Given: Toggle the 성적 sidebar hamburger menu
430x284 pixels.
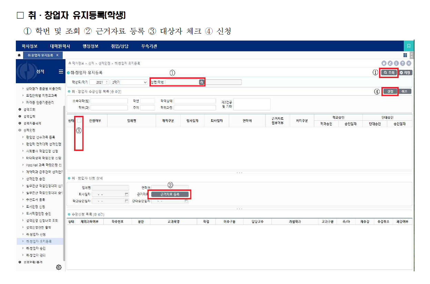Looking at the screenshot, I should click(61, 72).
